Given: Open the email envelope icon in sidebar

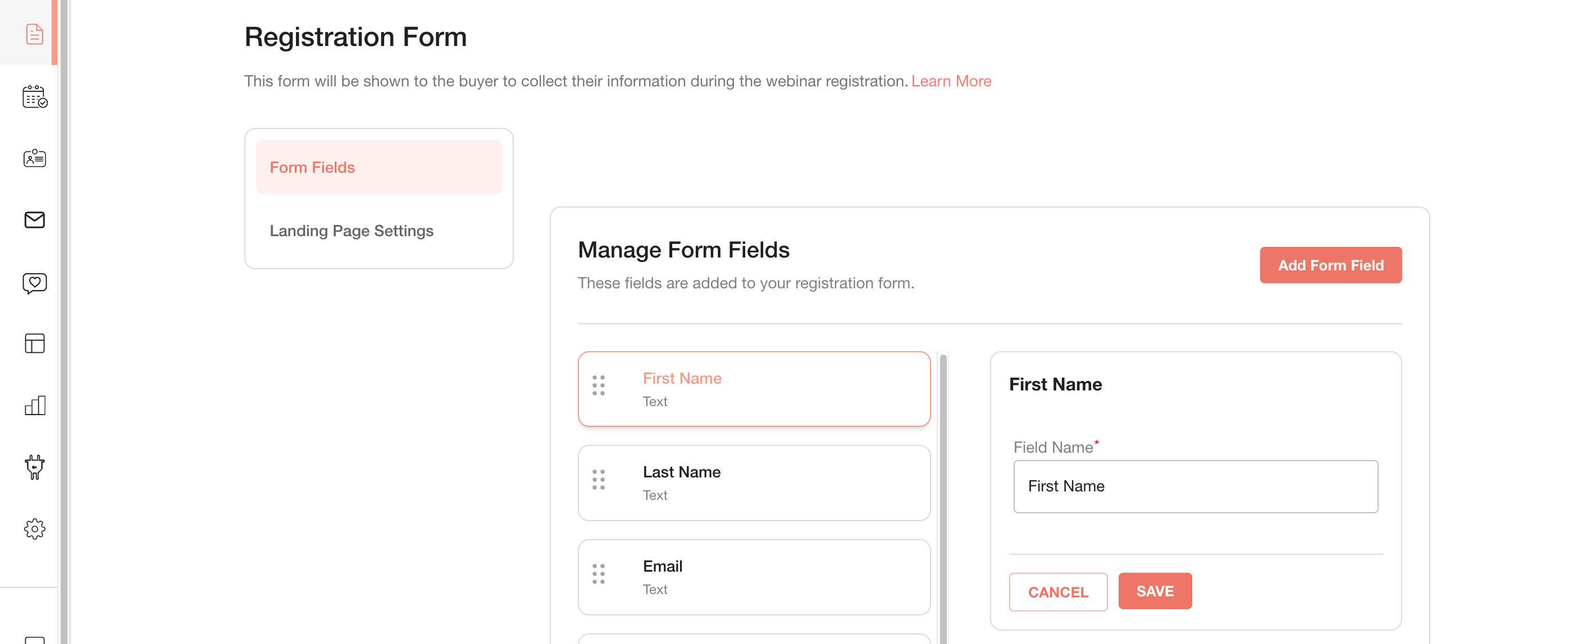Looking at the screenshot, I should (x=35, y=220).
